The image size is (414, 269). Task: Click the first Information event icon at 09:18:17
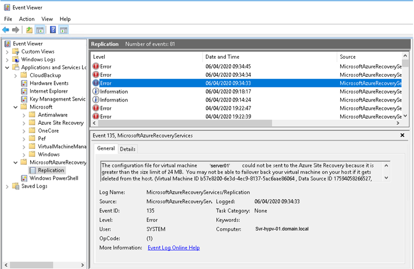click(96, 92)
